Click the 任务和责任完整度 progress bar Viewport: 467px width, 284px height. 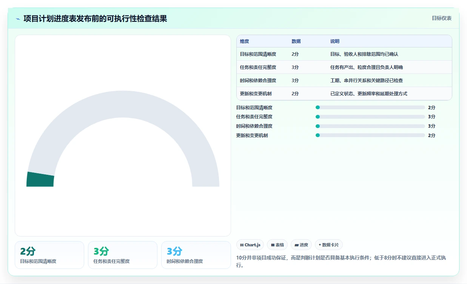click(x=370, y=117)
